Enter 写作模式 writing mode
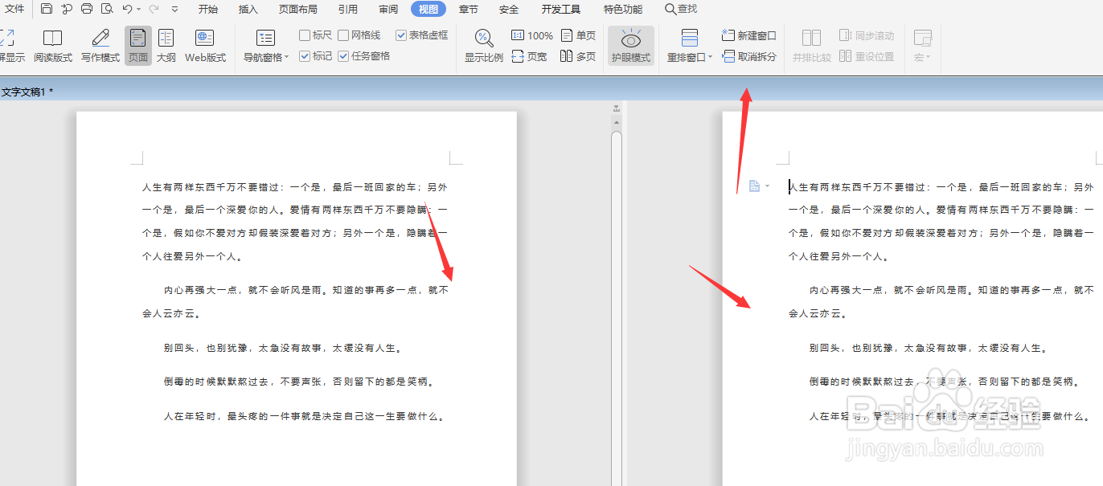Screen dimensions: 1103x486 [x=99, y=46]
